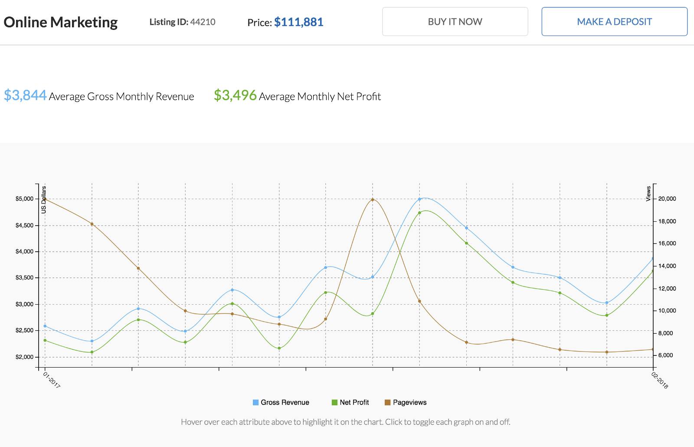
Task: Click the BUY IT NOW button
Action: 454,21
